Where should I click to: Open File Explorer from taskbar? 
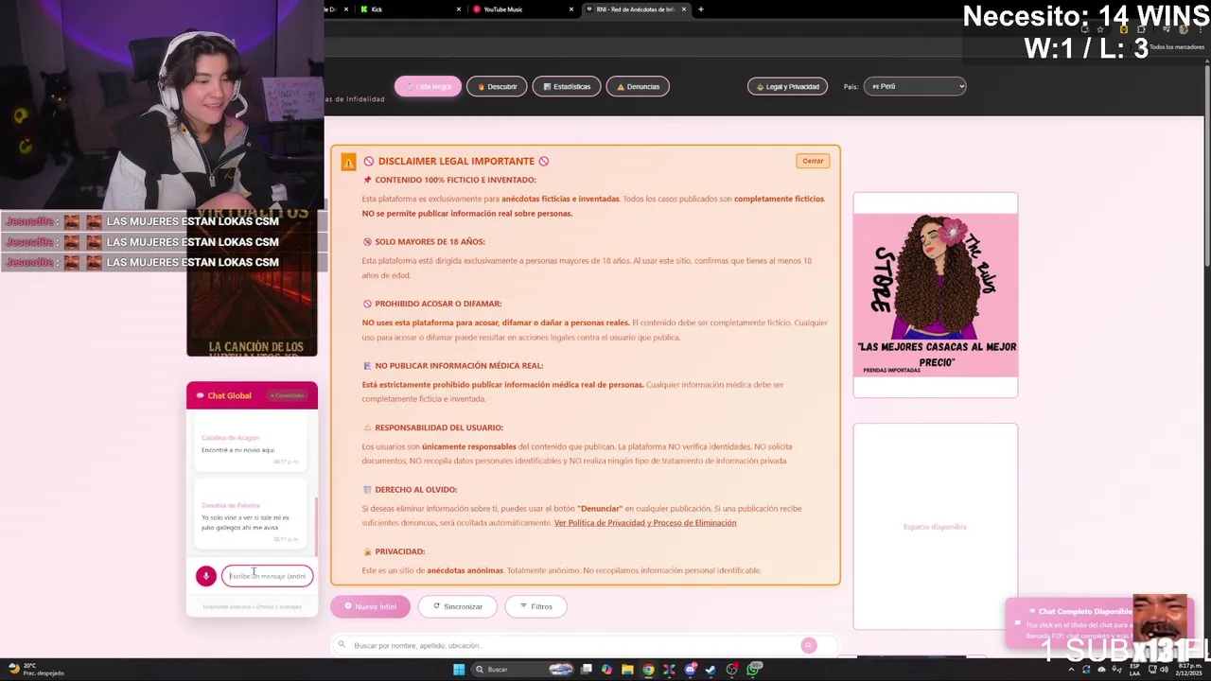click(x=627, y=670)
